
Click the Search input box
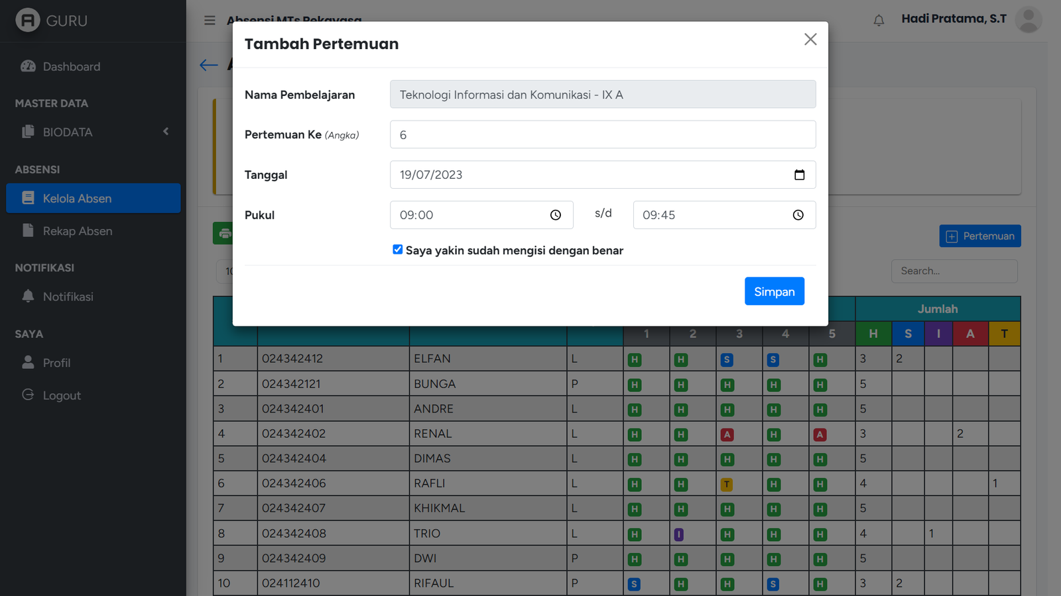[x=954, y=271]
